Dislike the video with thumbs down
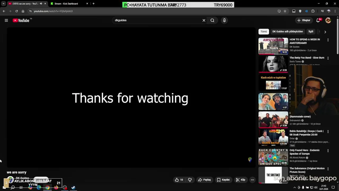This screenshot has height=191, width=339. [190, 180]
